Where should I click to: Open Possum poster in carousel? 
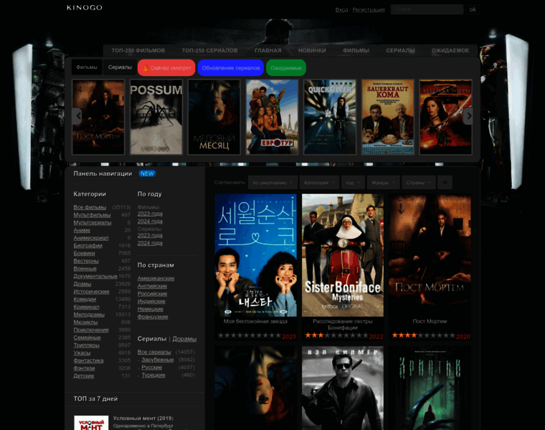coord(156,117)
